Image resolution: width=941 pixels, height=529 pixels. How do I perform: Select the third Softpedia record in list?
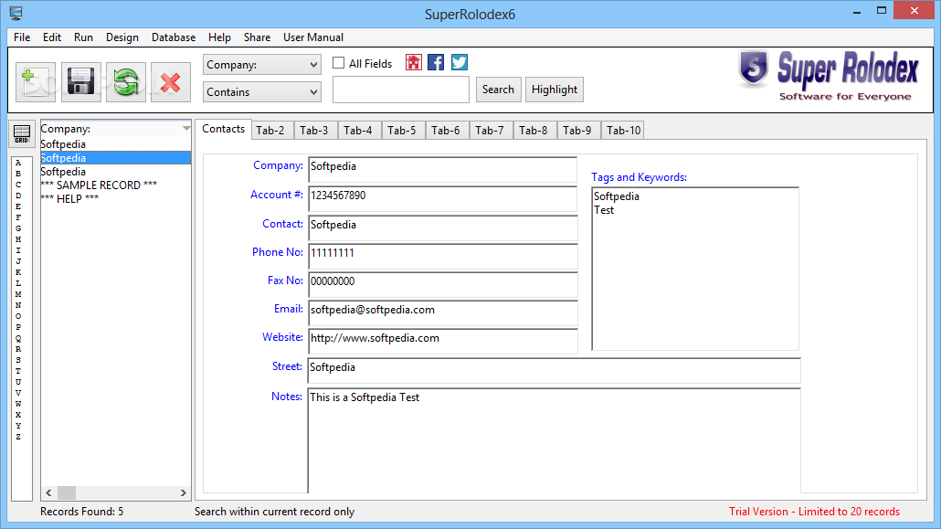pos(115,172)
